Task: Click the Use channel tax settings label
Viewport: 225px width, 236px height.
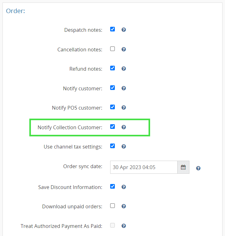Action: coord(73,147)
